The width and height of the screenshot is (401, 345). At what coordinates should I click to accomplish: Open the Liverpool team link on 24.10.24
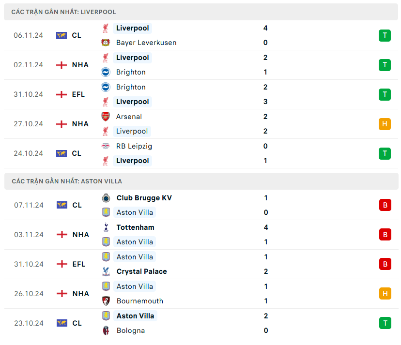(132, 161)
